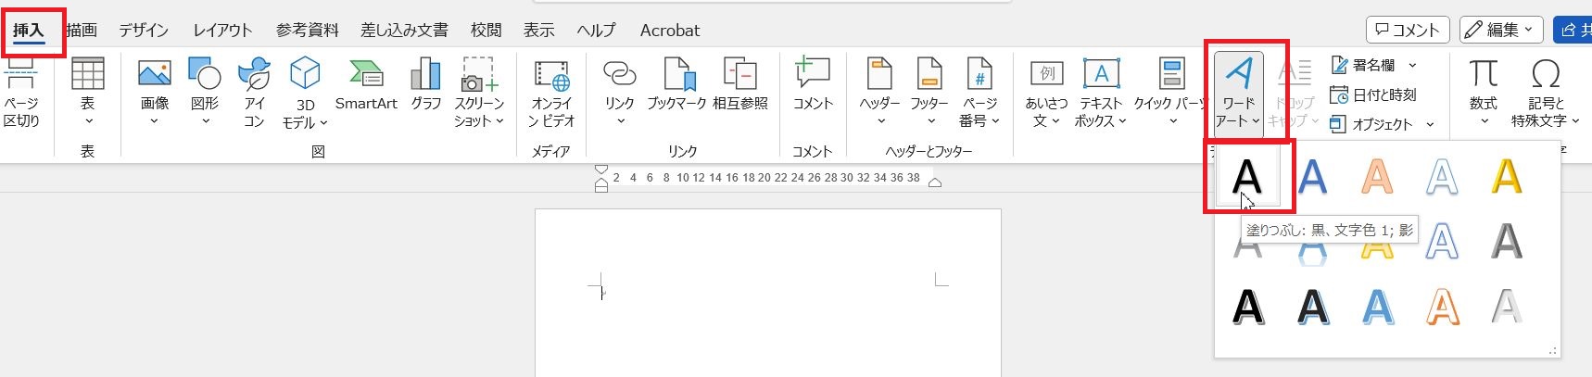Choose the orange outline WordArt, bottom row

pyautogui.click(x=1442, y=307)
